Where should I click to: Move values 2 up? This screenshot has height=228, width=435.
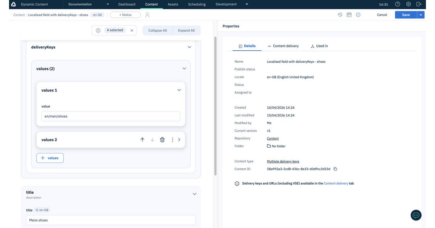tap(142, 140)
